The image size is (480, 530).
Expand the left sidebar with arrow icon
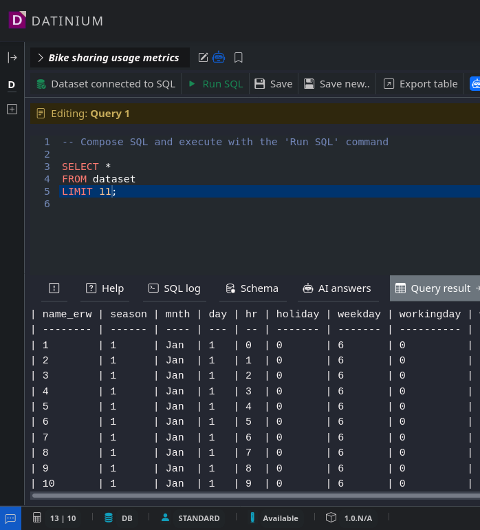(12, 58)
